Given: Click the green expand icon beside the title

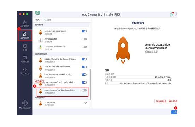Looking at the screenshot, I should [37, 13].
